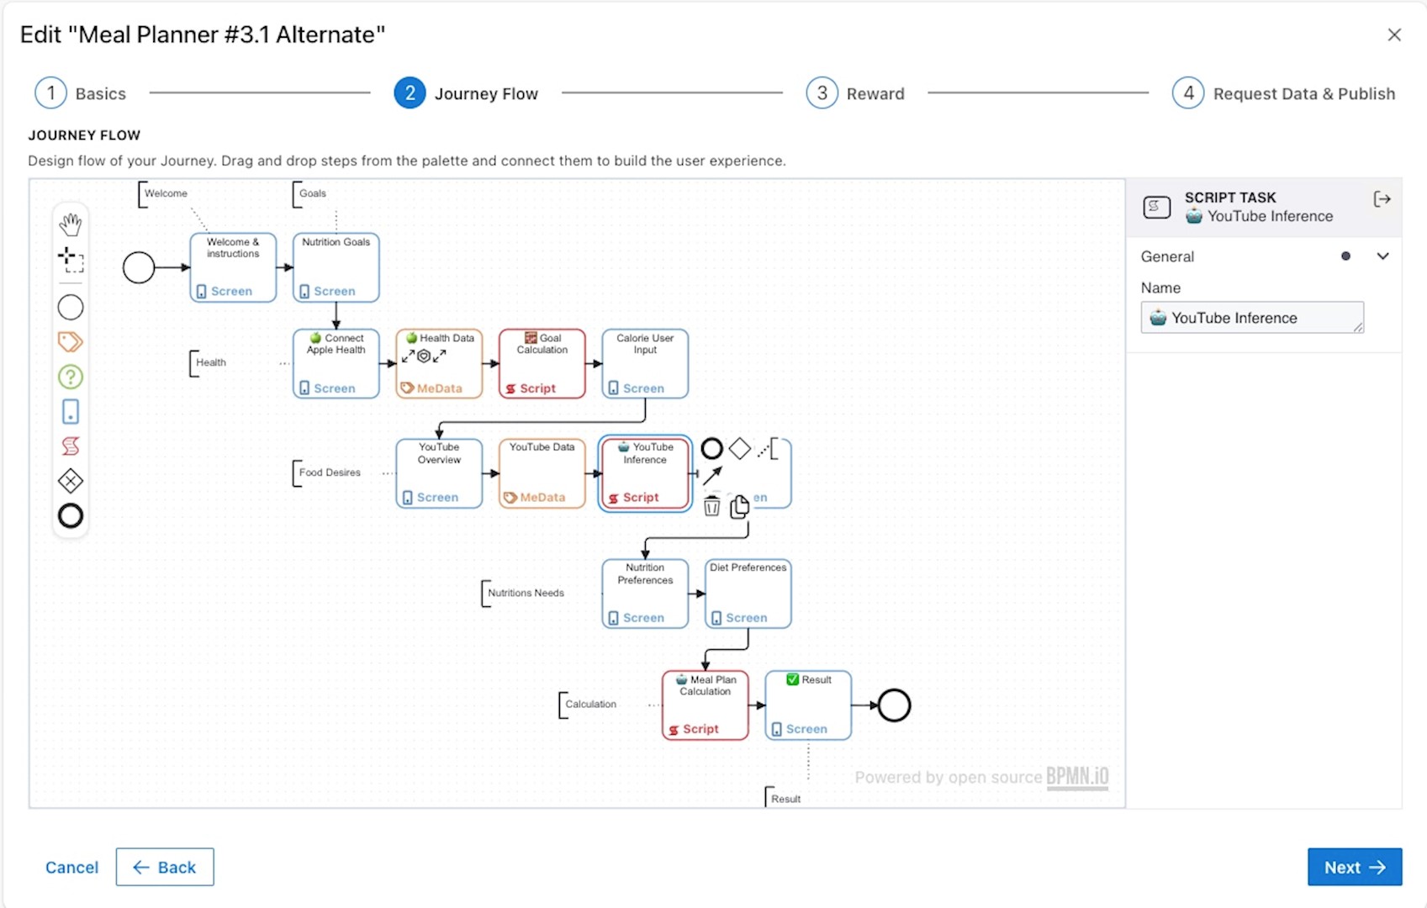
Task: Jump to Request Data & Publish step
Action: pos(1283,93)
